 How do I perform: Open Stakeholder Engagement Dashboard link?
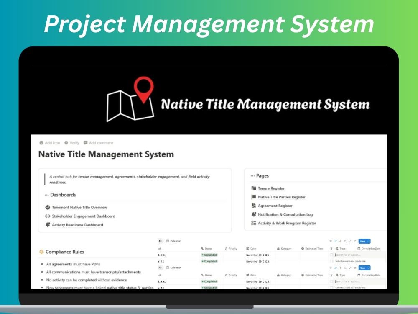[x=84, y=216]
